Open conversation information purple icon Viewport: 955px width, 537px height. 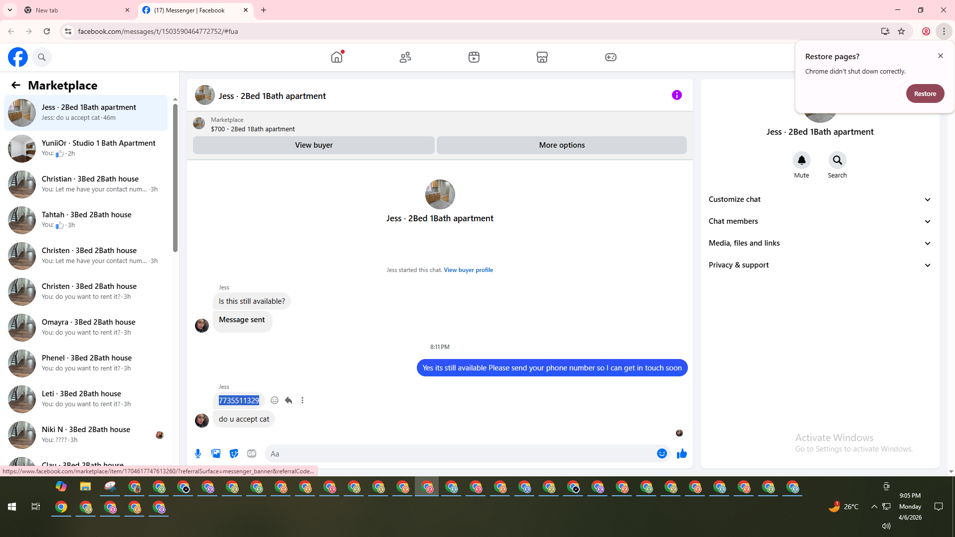677,95
